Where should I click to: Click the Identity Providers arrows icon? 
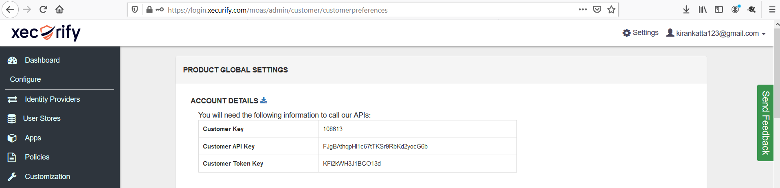(x=13, y=99)
